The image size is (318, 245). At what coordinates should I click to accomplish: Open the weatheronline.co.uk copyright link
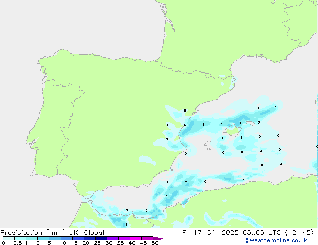[275, 240]
